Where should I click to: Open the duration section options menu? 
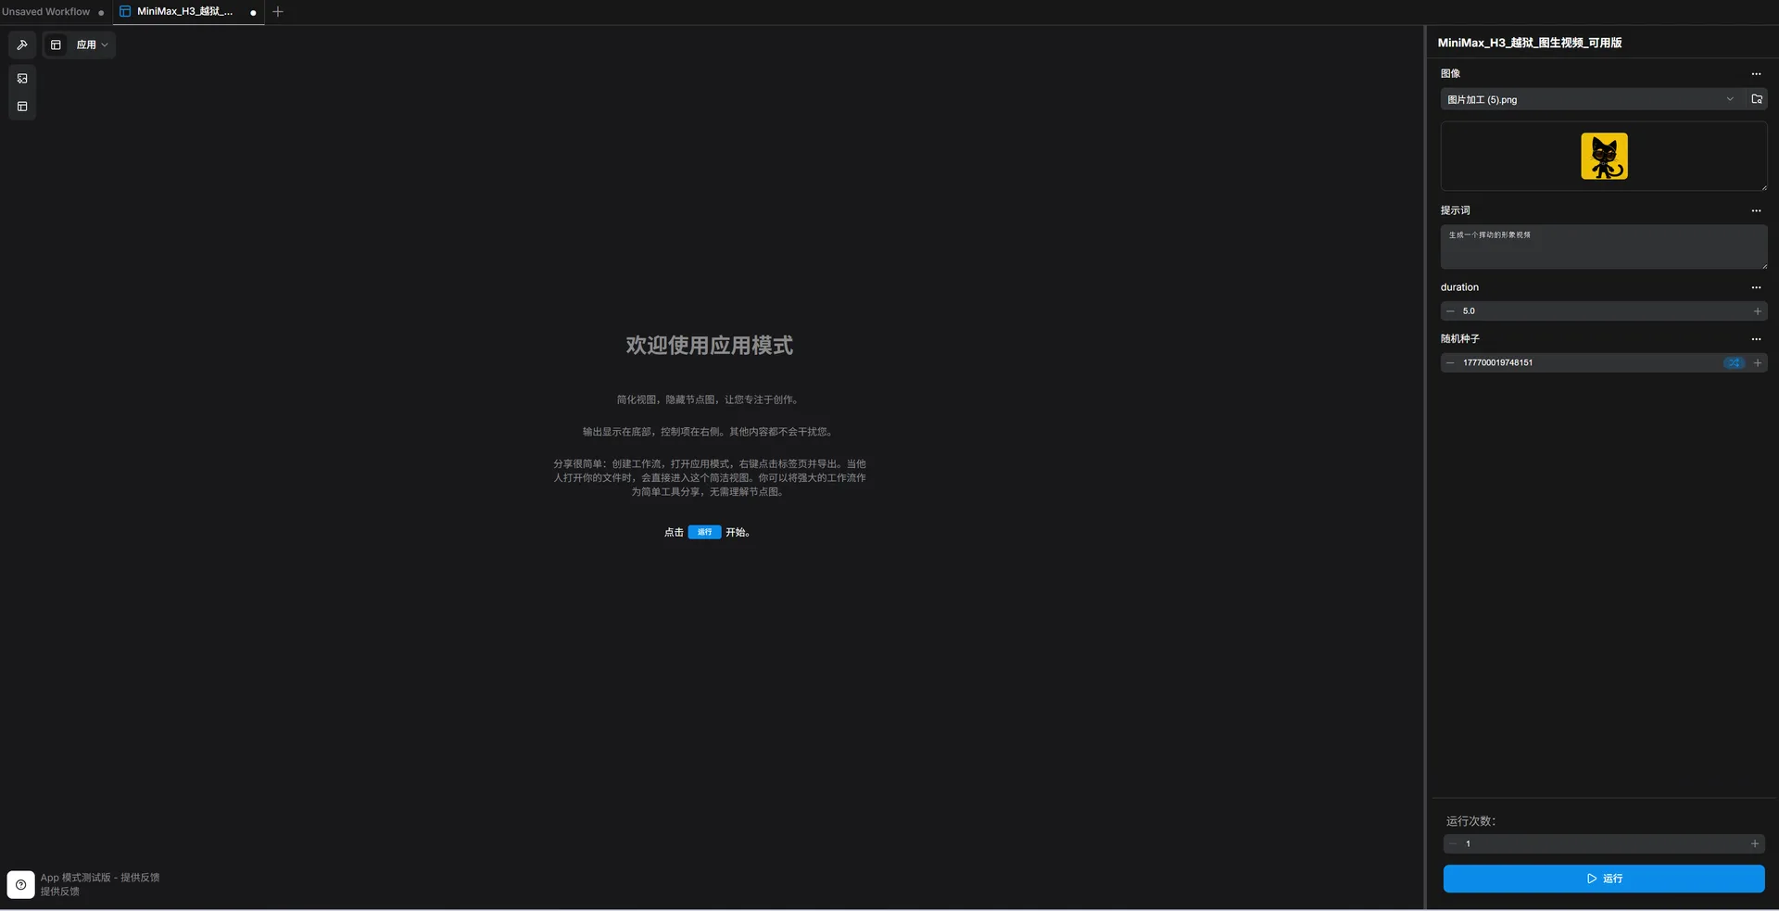coord(1756,287)
